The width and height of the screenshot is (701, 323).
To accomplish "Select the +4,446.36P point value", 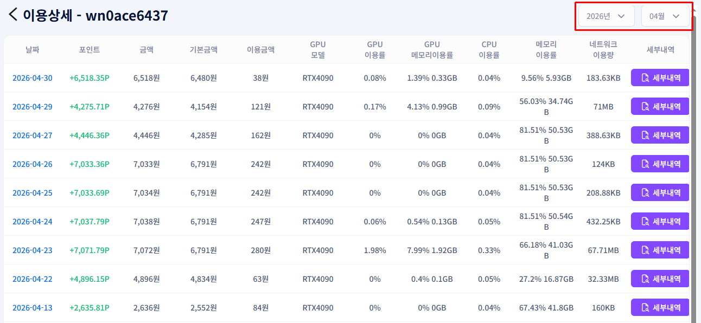I will (x=90, y=135).
